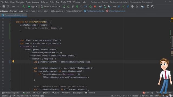Open the Refactor menu
The width and height of the screenshot is (173, 97).
44,2
